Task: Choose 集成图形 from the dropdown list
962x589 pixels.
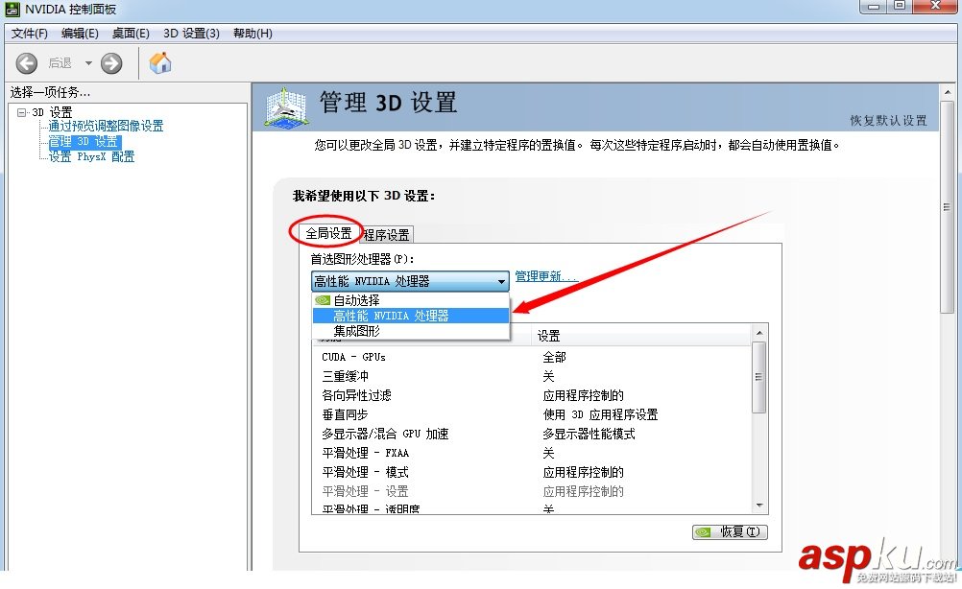Action: pyautogui.click(x=411, y=331)
